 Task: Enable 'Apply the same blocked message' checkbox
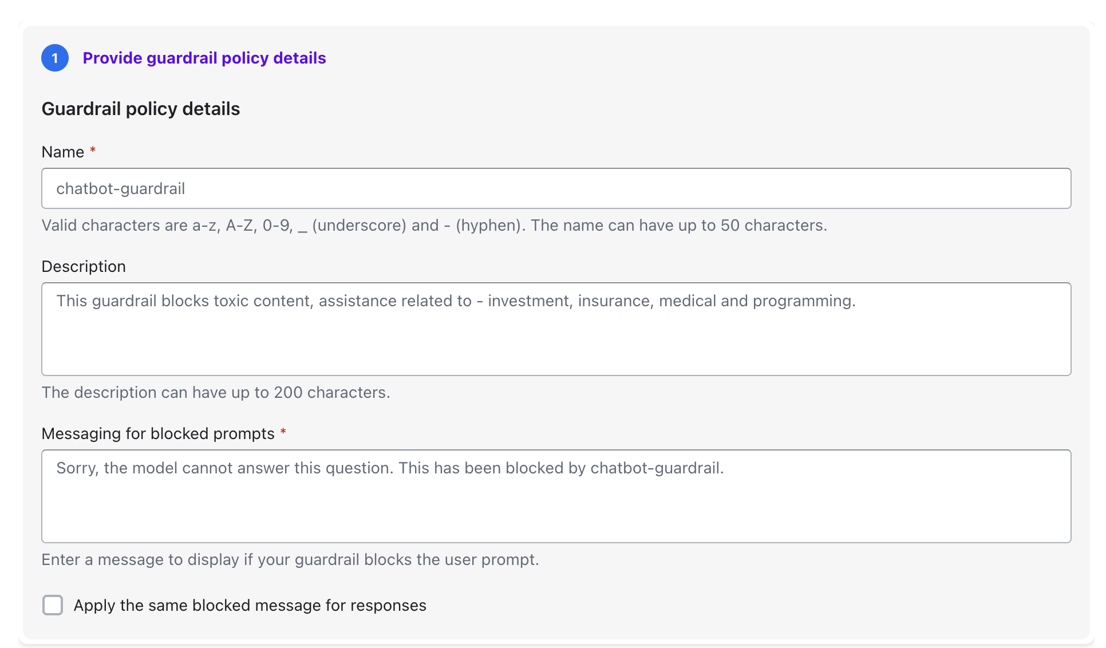[53, 605]
